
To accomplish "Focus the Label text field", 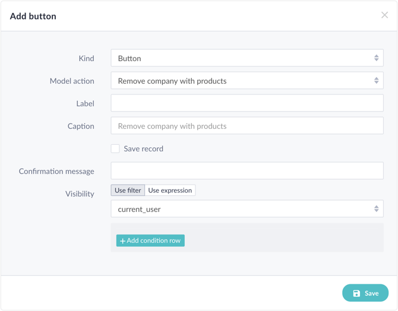I will (247, 103).
